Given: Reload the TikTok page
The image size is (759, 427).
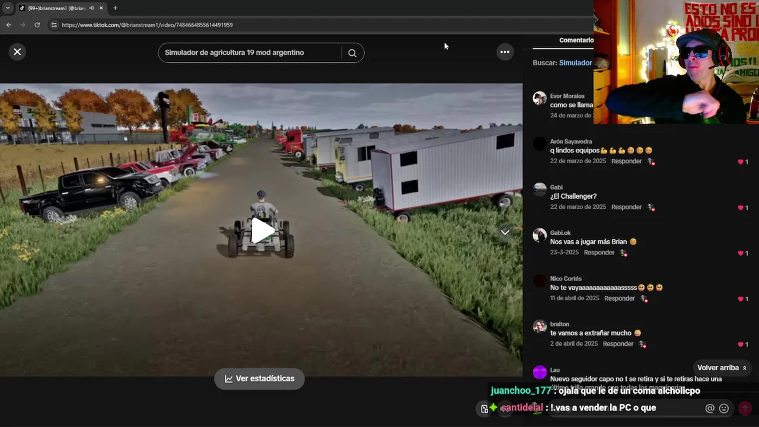Looking at the screenshot, I should pos(37,25).
